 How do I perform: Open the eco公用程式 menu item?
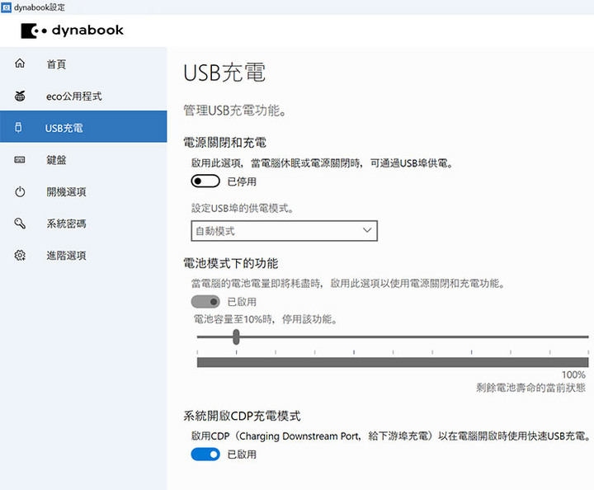pyautogui.click(x=83, y=97)
